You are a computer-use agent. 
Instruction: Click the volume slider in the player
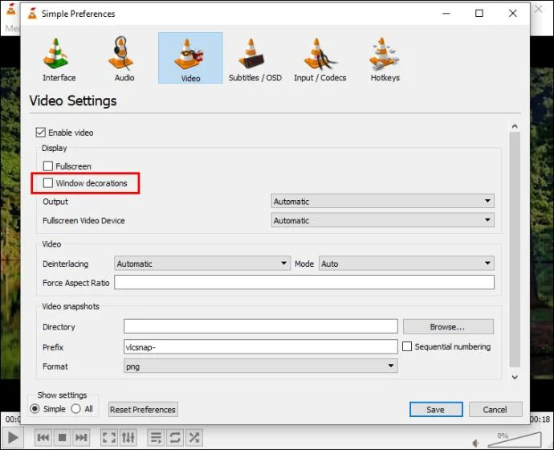tap(515, 440)
